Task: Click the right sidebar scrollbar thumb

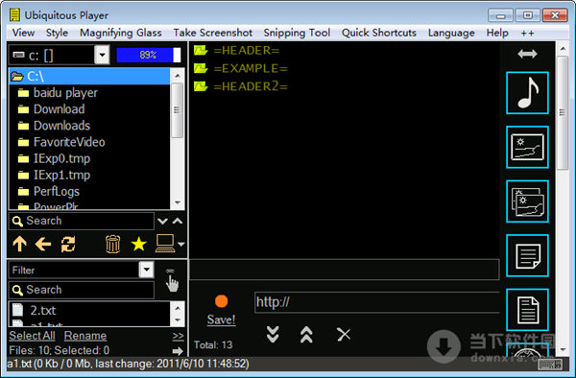Action: pyautogui.click(x=563, y=112)
